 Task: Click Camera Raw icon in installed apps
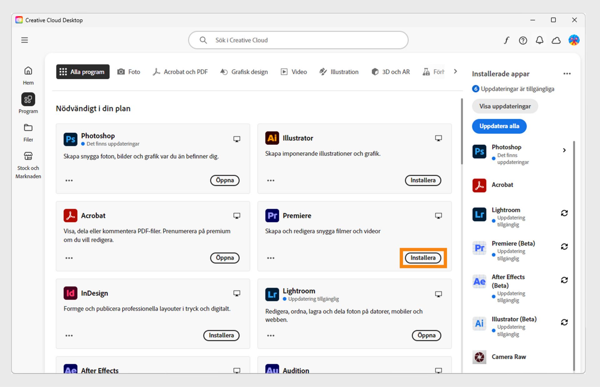tap(479, 357)
